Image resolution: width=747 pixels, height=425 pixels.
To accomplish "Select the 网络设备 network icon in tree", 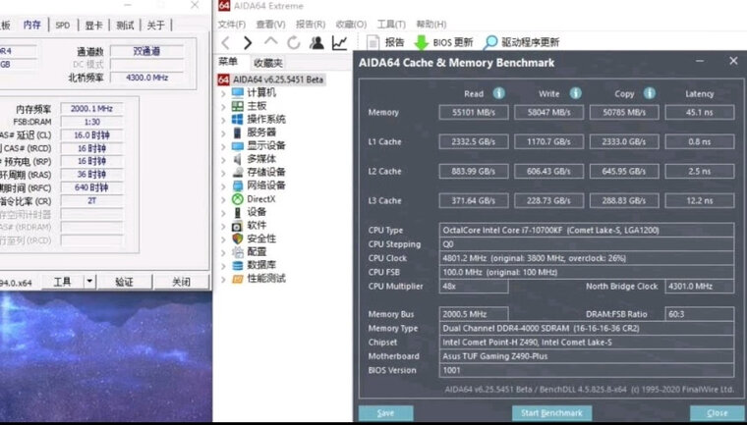I will pos(237,186).
